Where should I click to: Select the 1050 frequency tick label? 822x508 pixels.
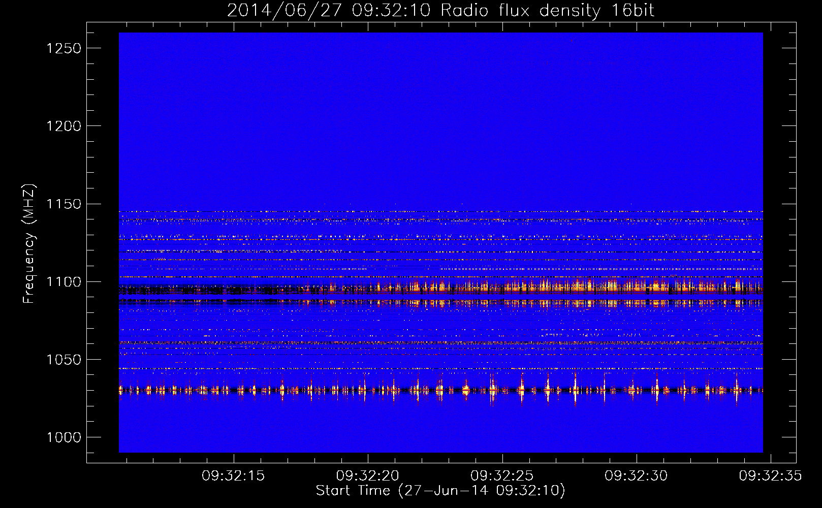[64, 360]
